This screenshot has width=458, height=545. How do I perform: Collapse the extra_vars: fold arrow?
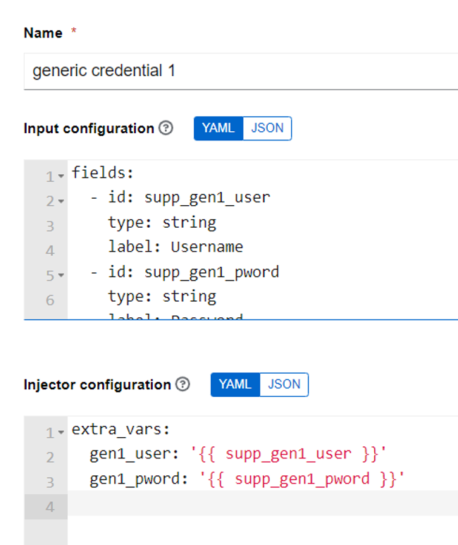(x=61, y=432)
